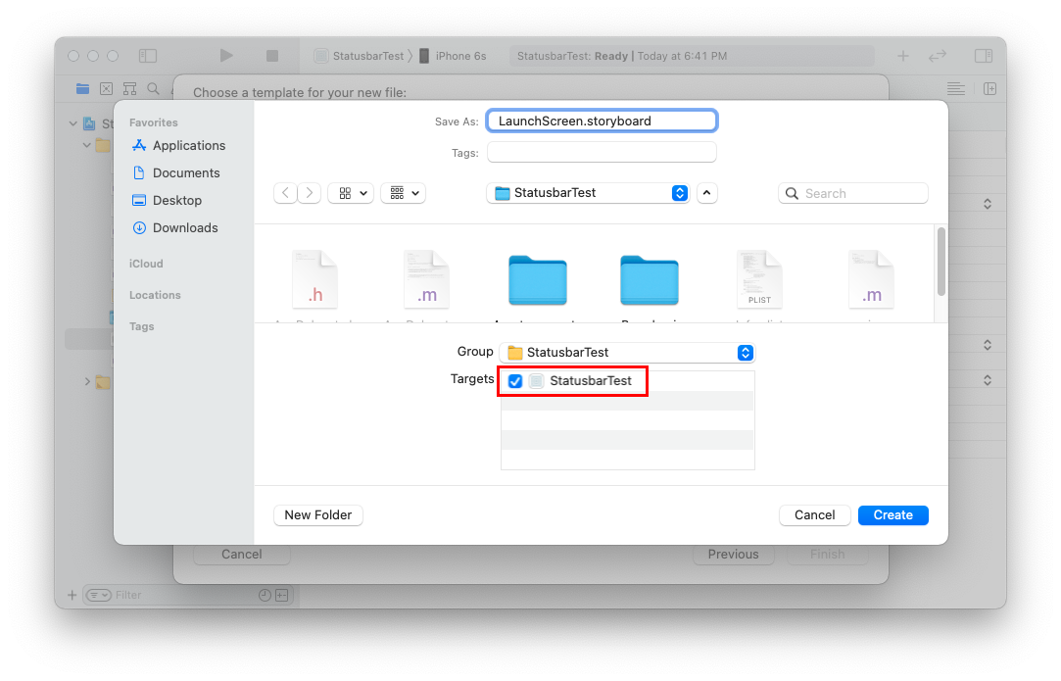Select StatusbarTest scheme in Xcode toolbar
The width and height of the screenshot is (1061, 681).
pos(359,56)
